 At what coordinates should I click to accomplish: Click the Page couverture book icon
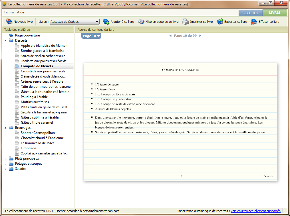click(x=11, y=35)
